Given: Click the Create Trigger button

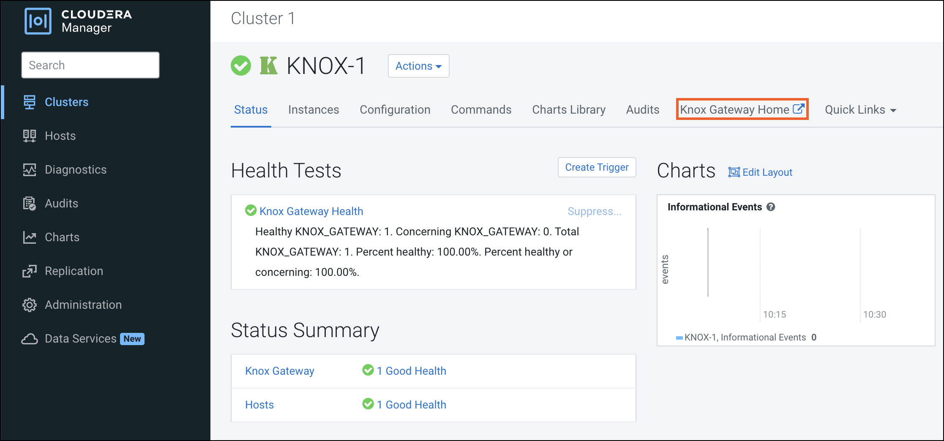Looking at the screenshot, I should [x=597, y=167].
